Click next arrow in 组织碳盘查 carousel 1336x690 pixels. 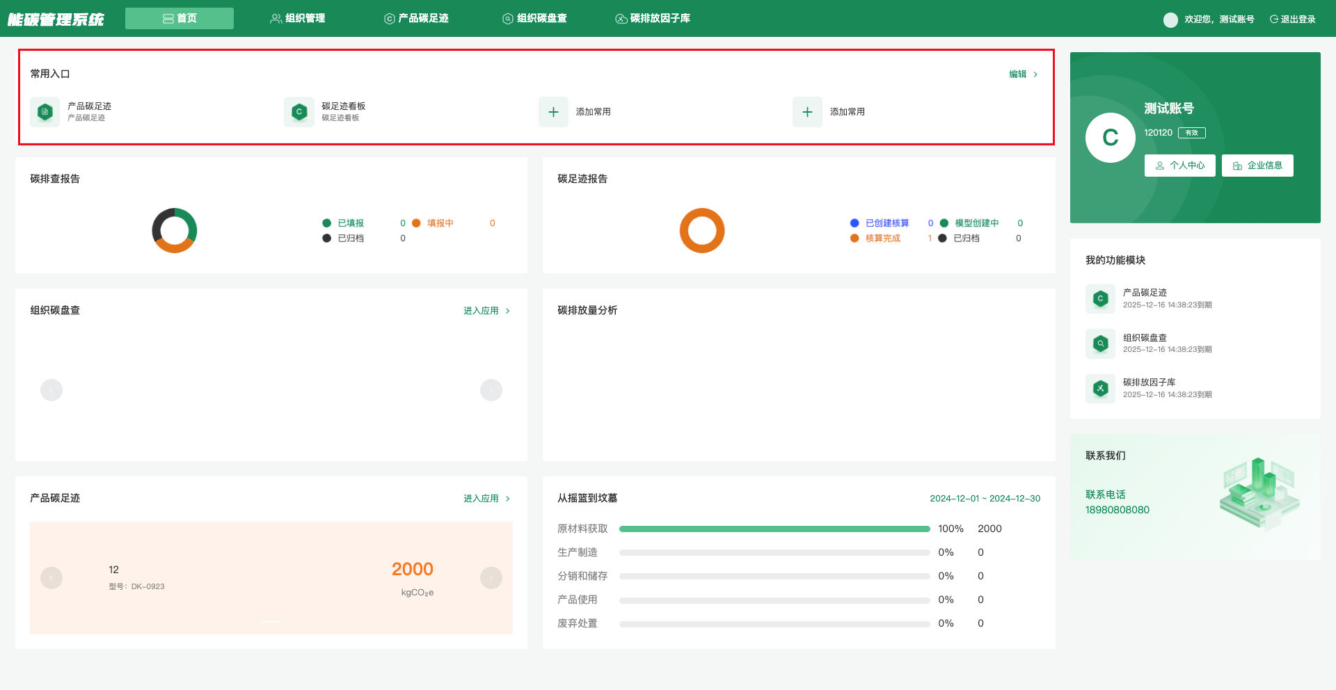[491, 390]
